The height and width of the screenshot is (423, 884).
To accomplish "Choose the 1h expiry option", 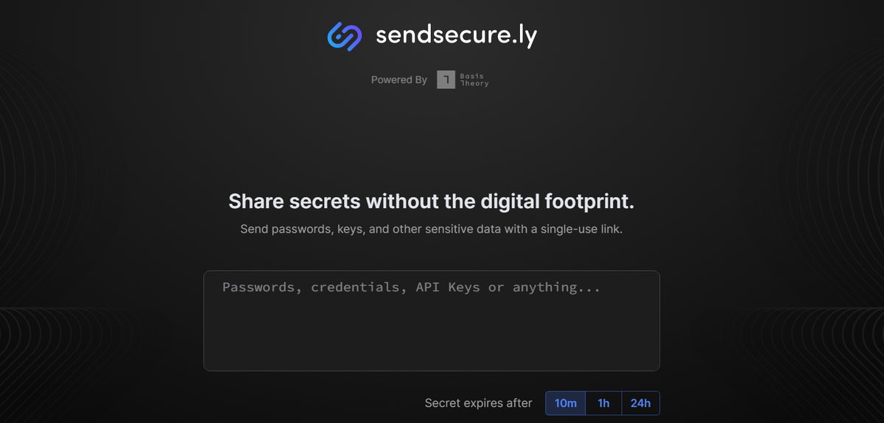I will pyautogui.click(x=604, y=403).
